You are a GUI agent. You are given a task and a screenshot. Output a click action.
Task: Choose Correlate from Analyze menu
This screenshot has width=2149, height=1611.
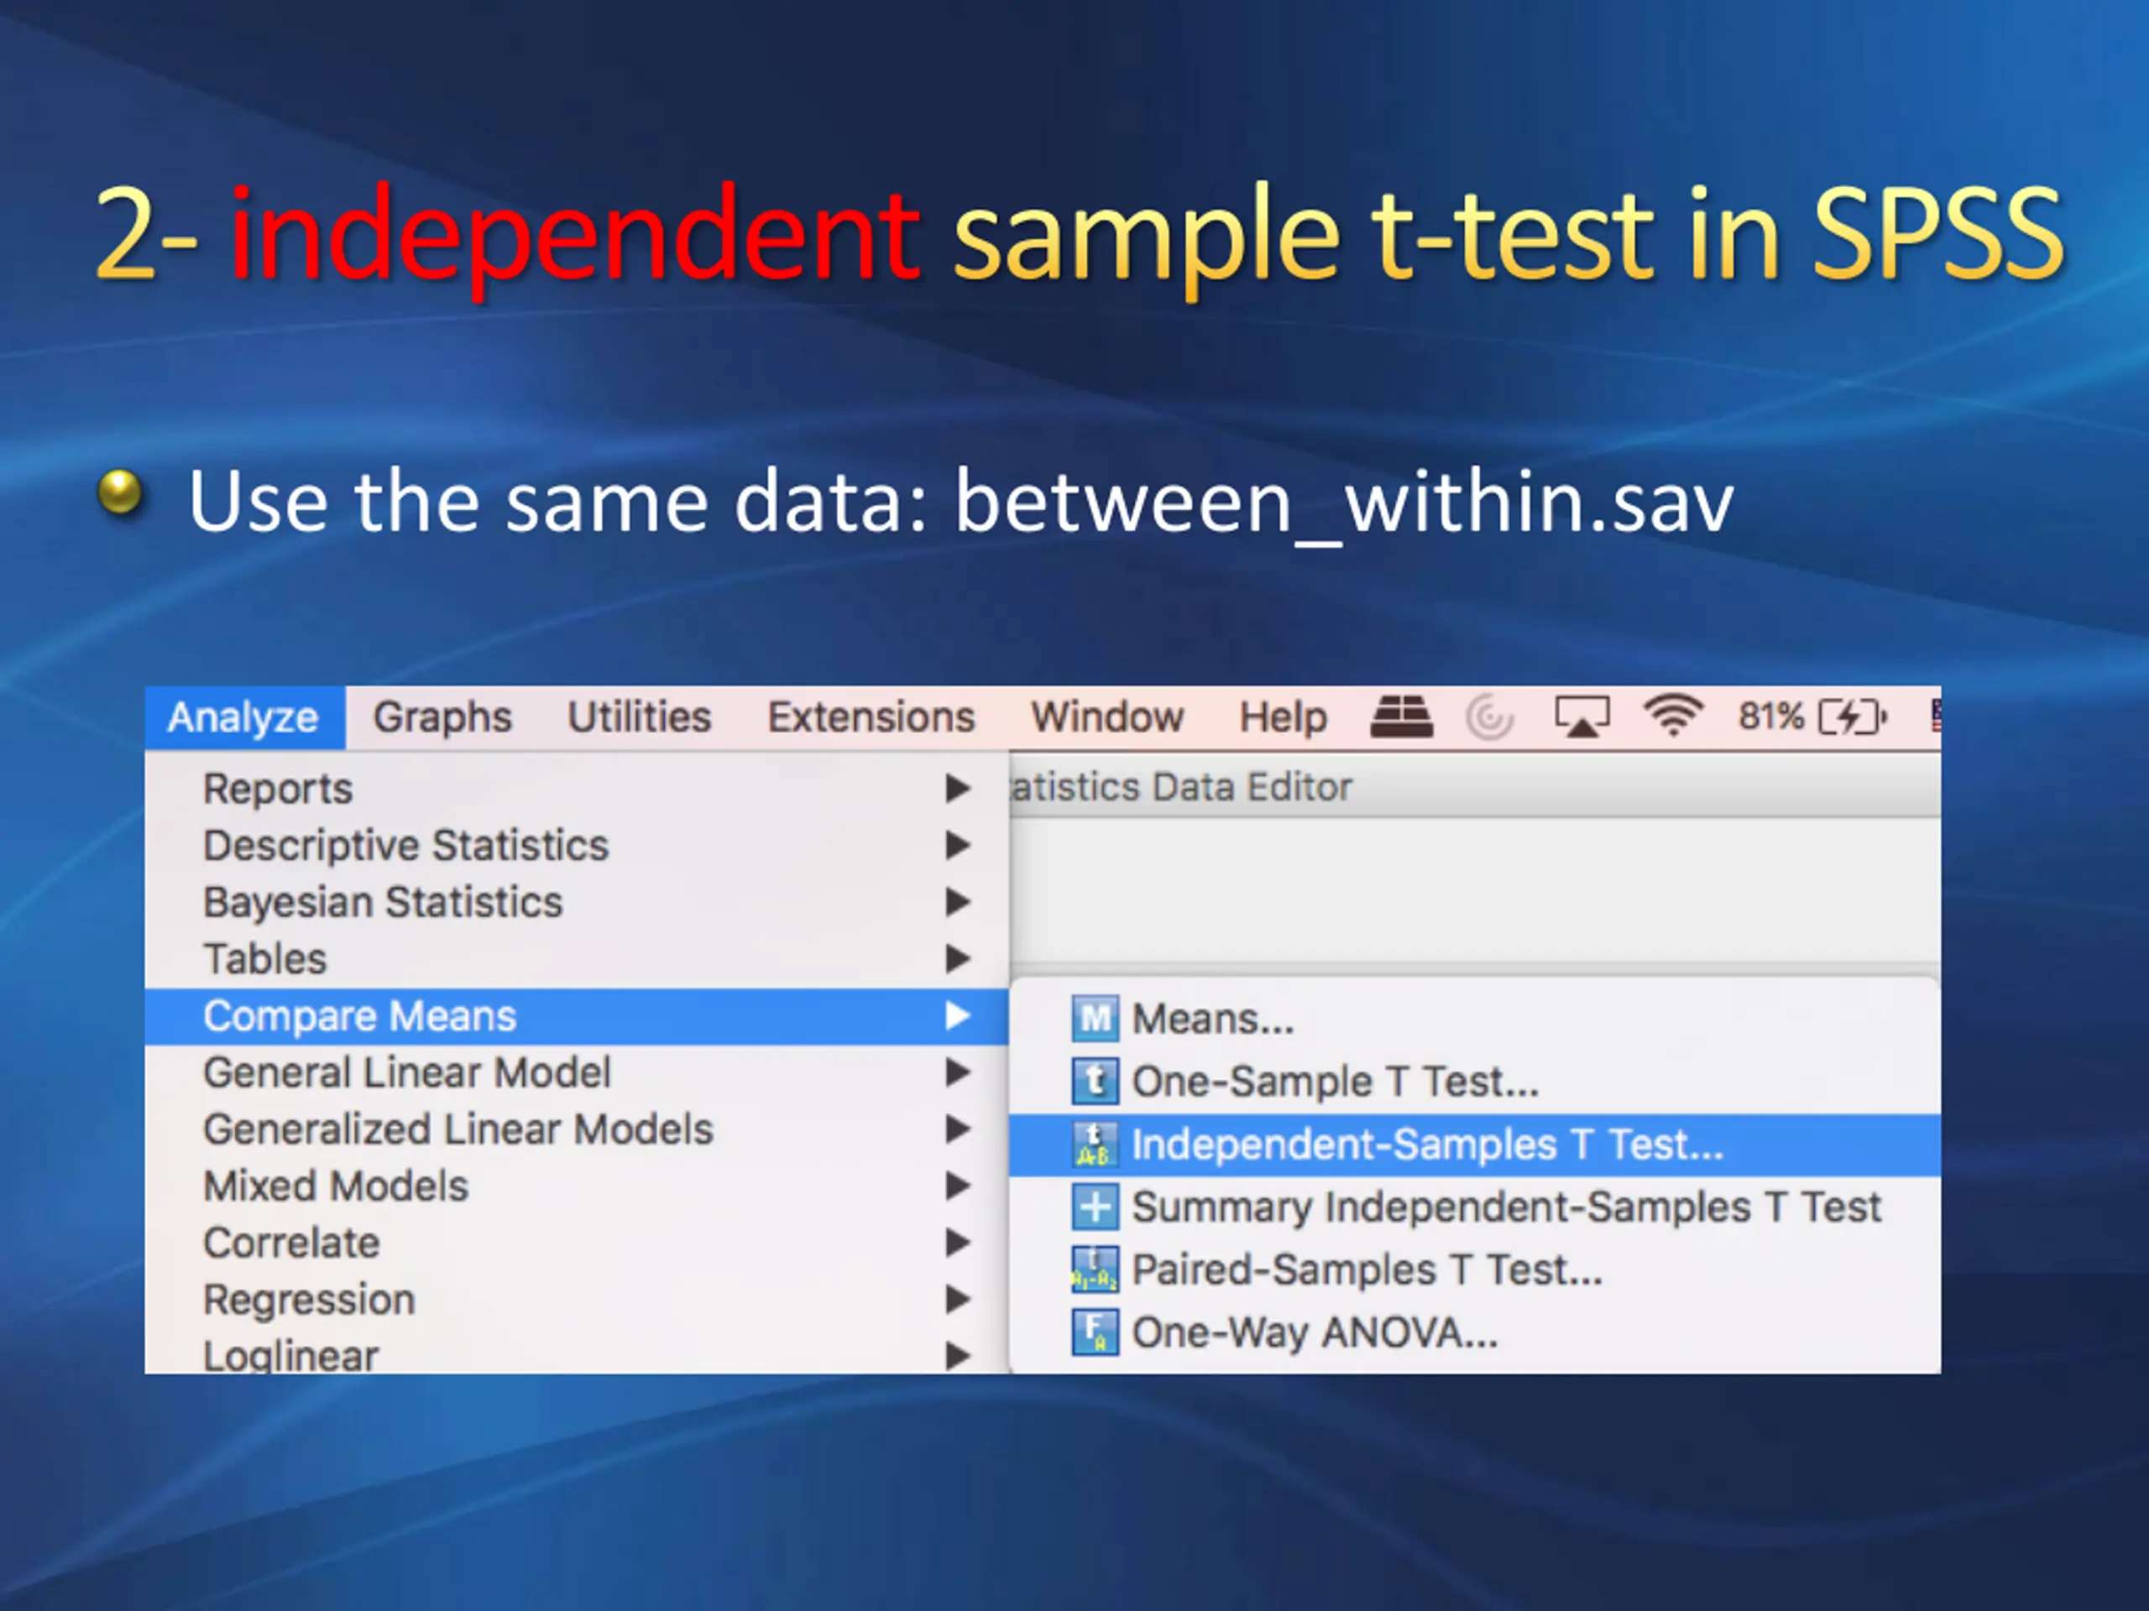click(x=291, y=1243)
